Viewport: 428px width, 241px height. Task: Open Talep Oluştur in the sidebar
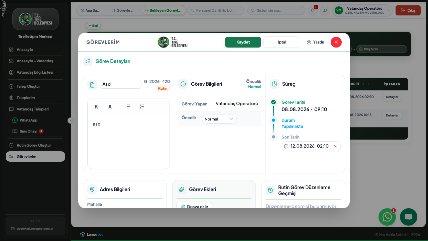[x=35, y=86]
